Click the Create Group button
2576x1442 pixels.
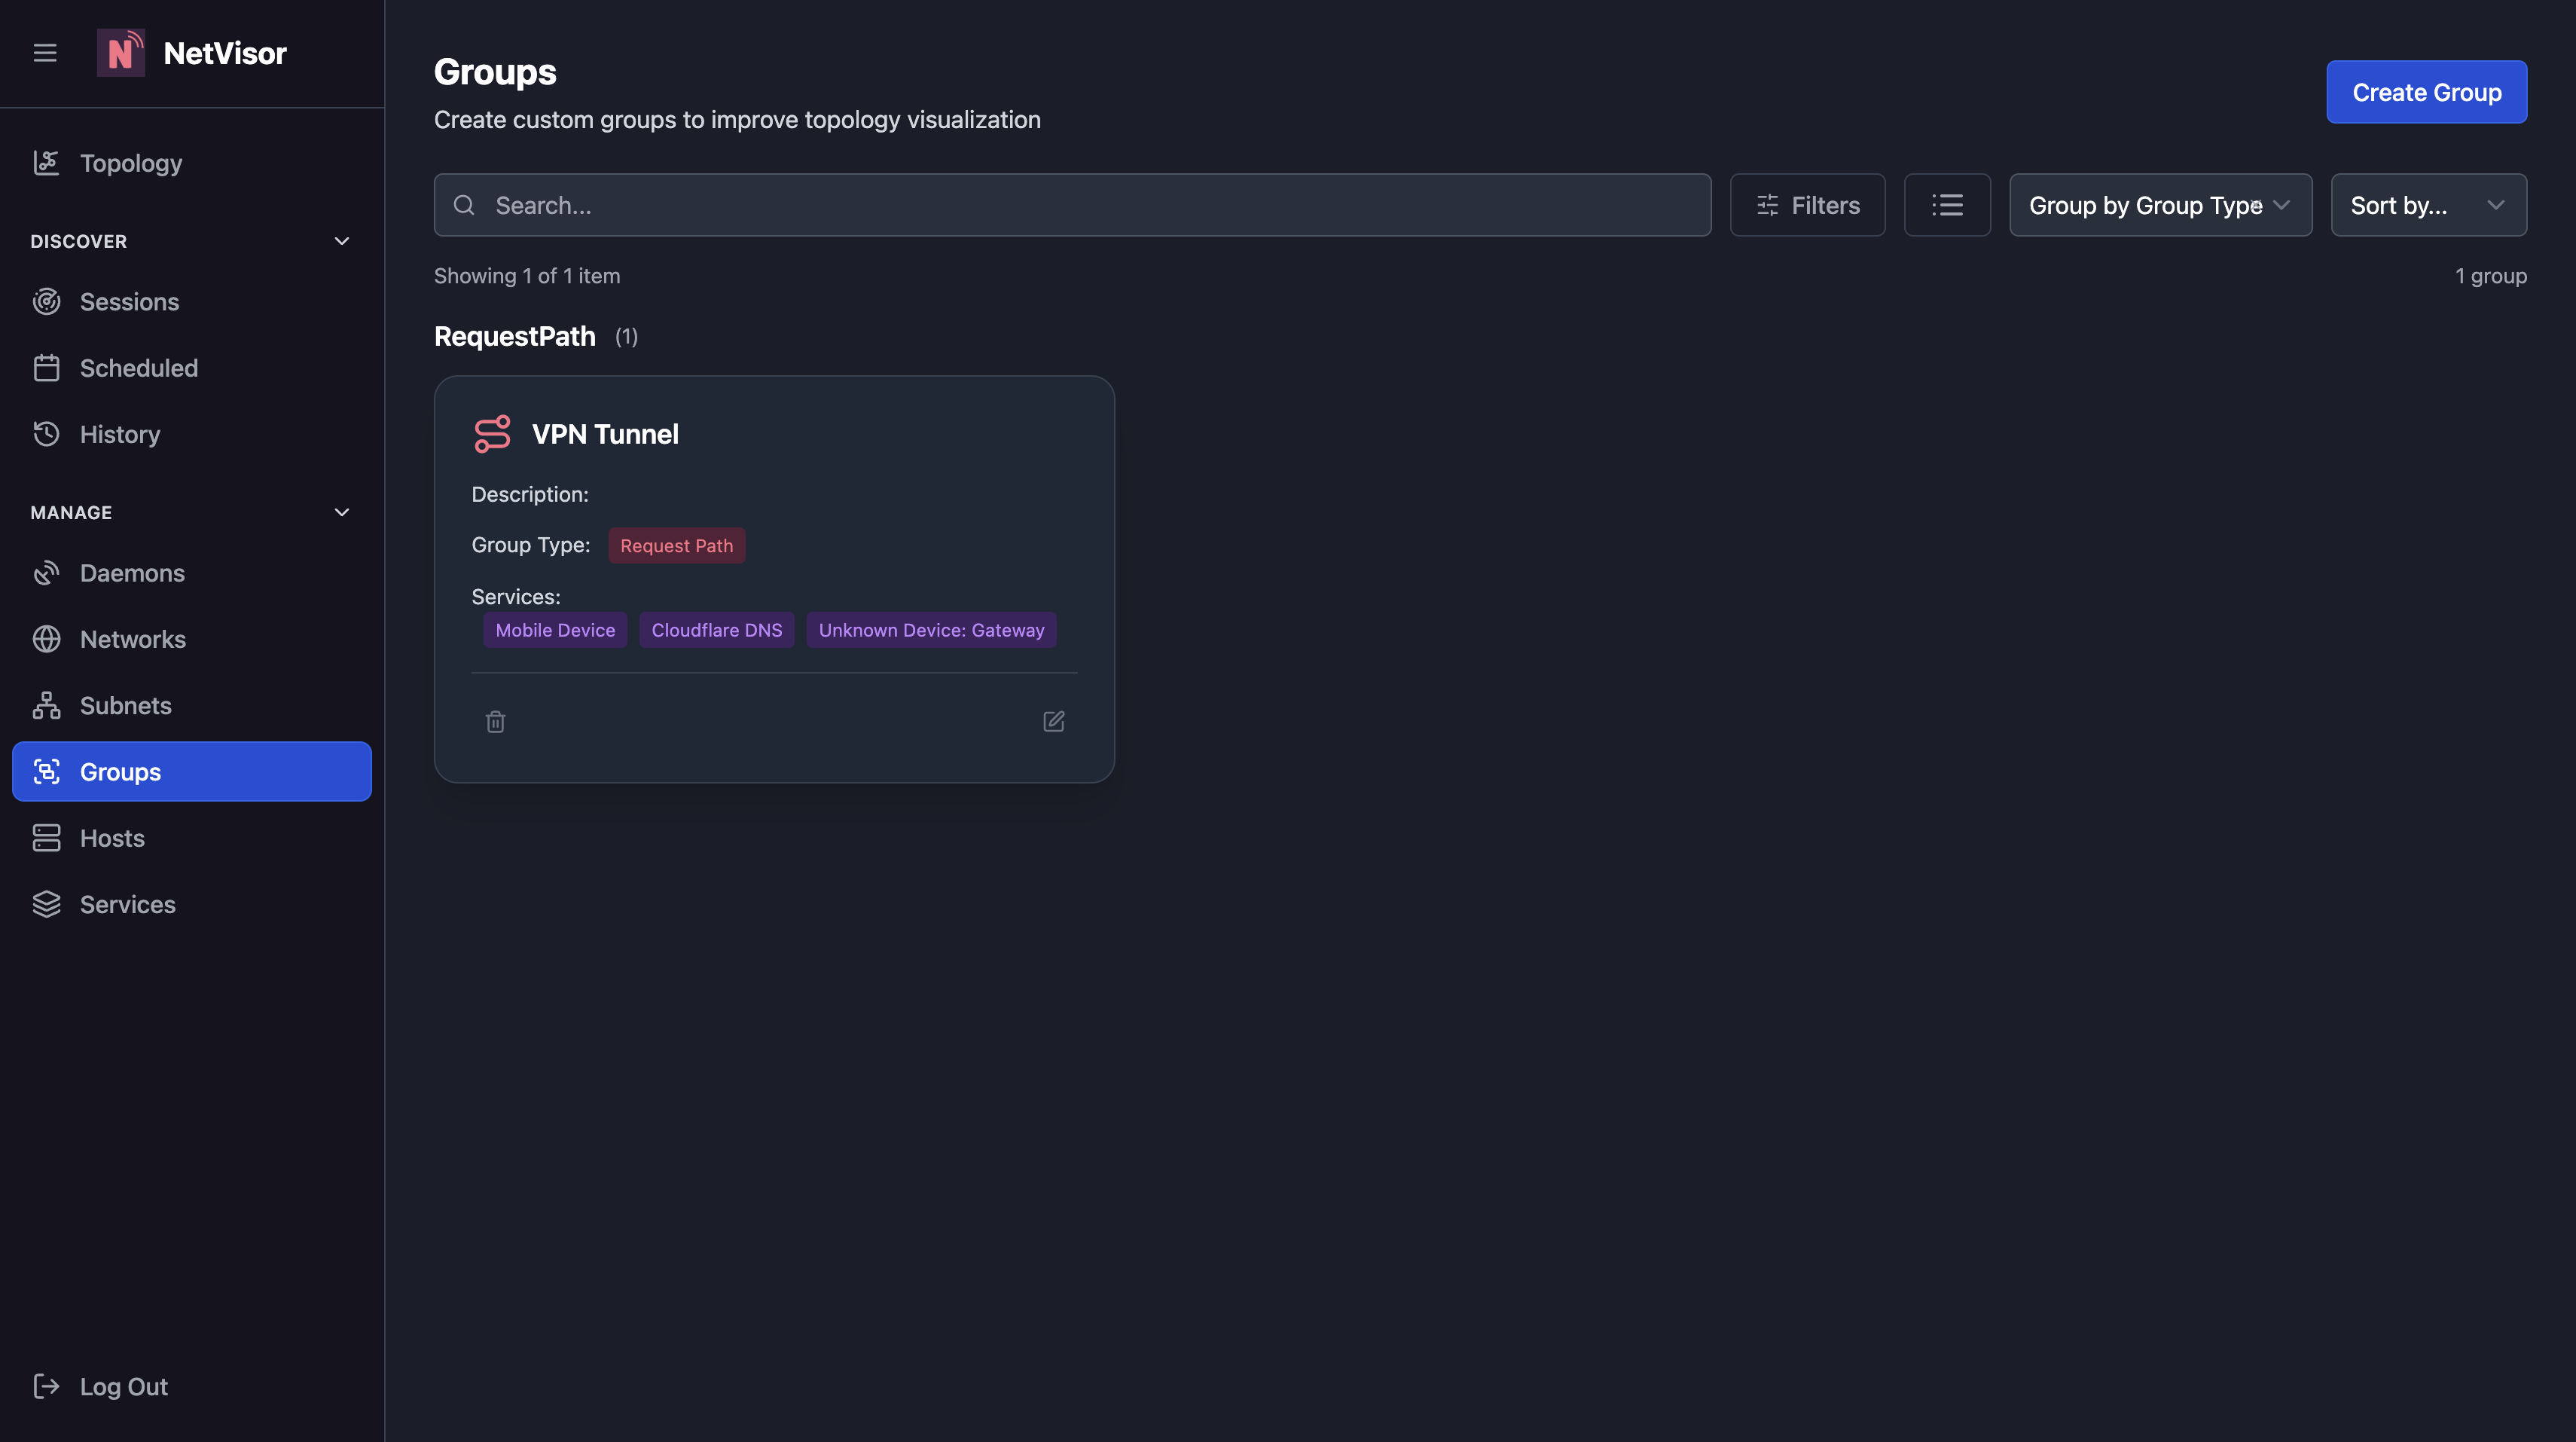2426,91
